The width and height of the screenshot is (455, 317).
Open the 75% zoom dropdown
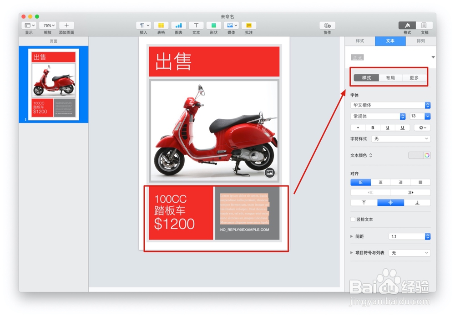click(x=48, y=26)
